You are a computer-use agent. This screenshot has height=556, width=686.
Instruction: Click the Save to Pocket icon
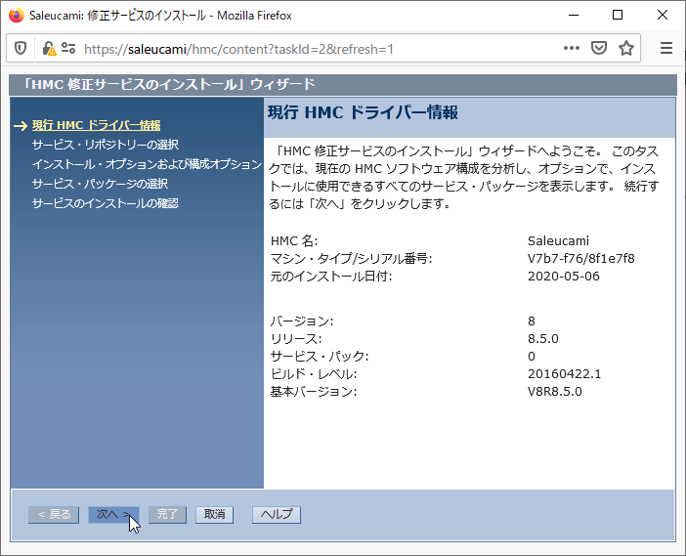[599, 48]
